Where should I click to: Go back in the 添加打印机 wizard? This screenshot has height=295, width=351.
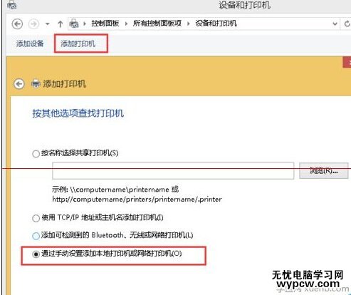click(x=19, y=84)
